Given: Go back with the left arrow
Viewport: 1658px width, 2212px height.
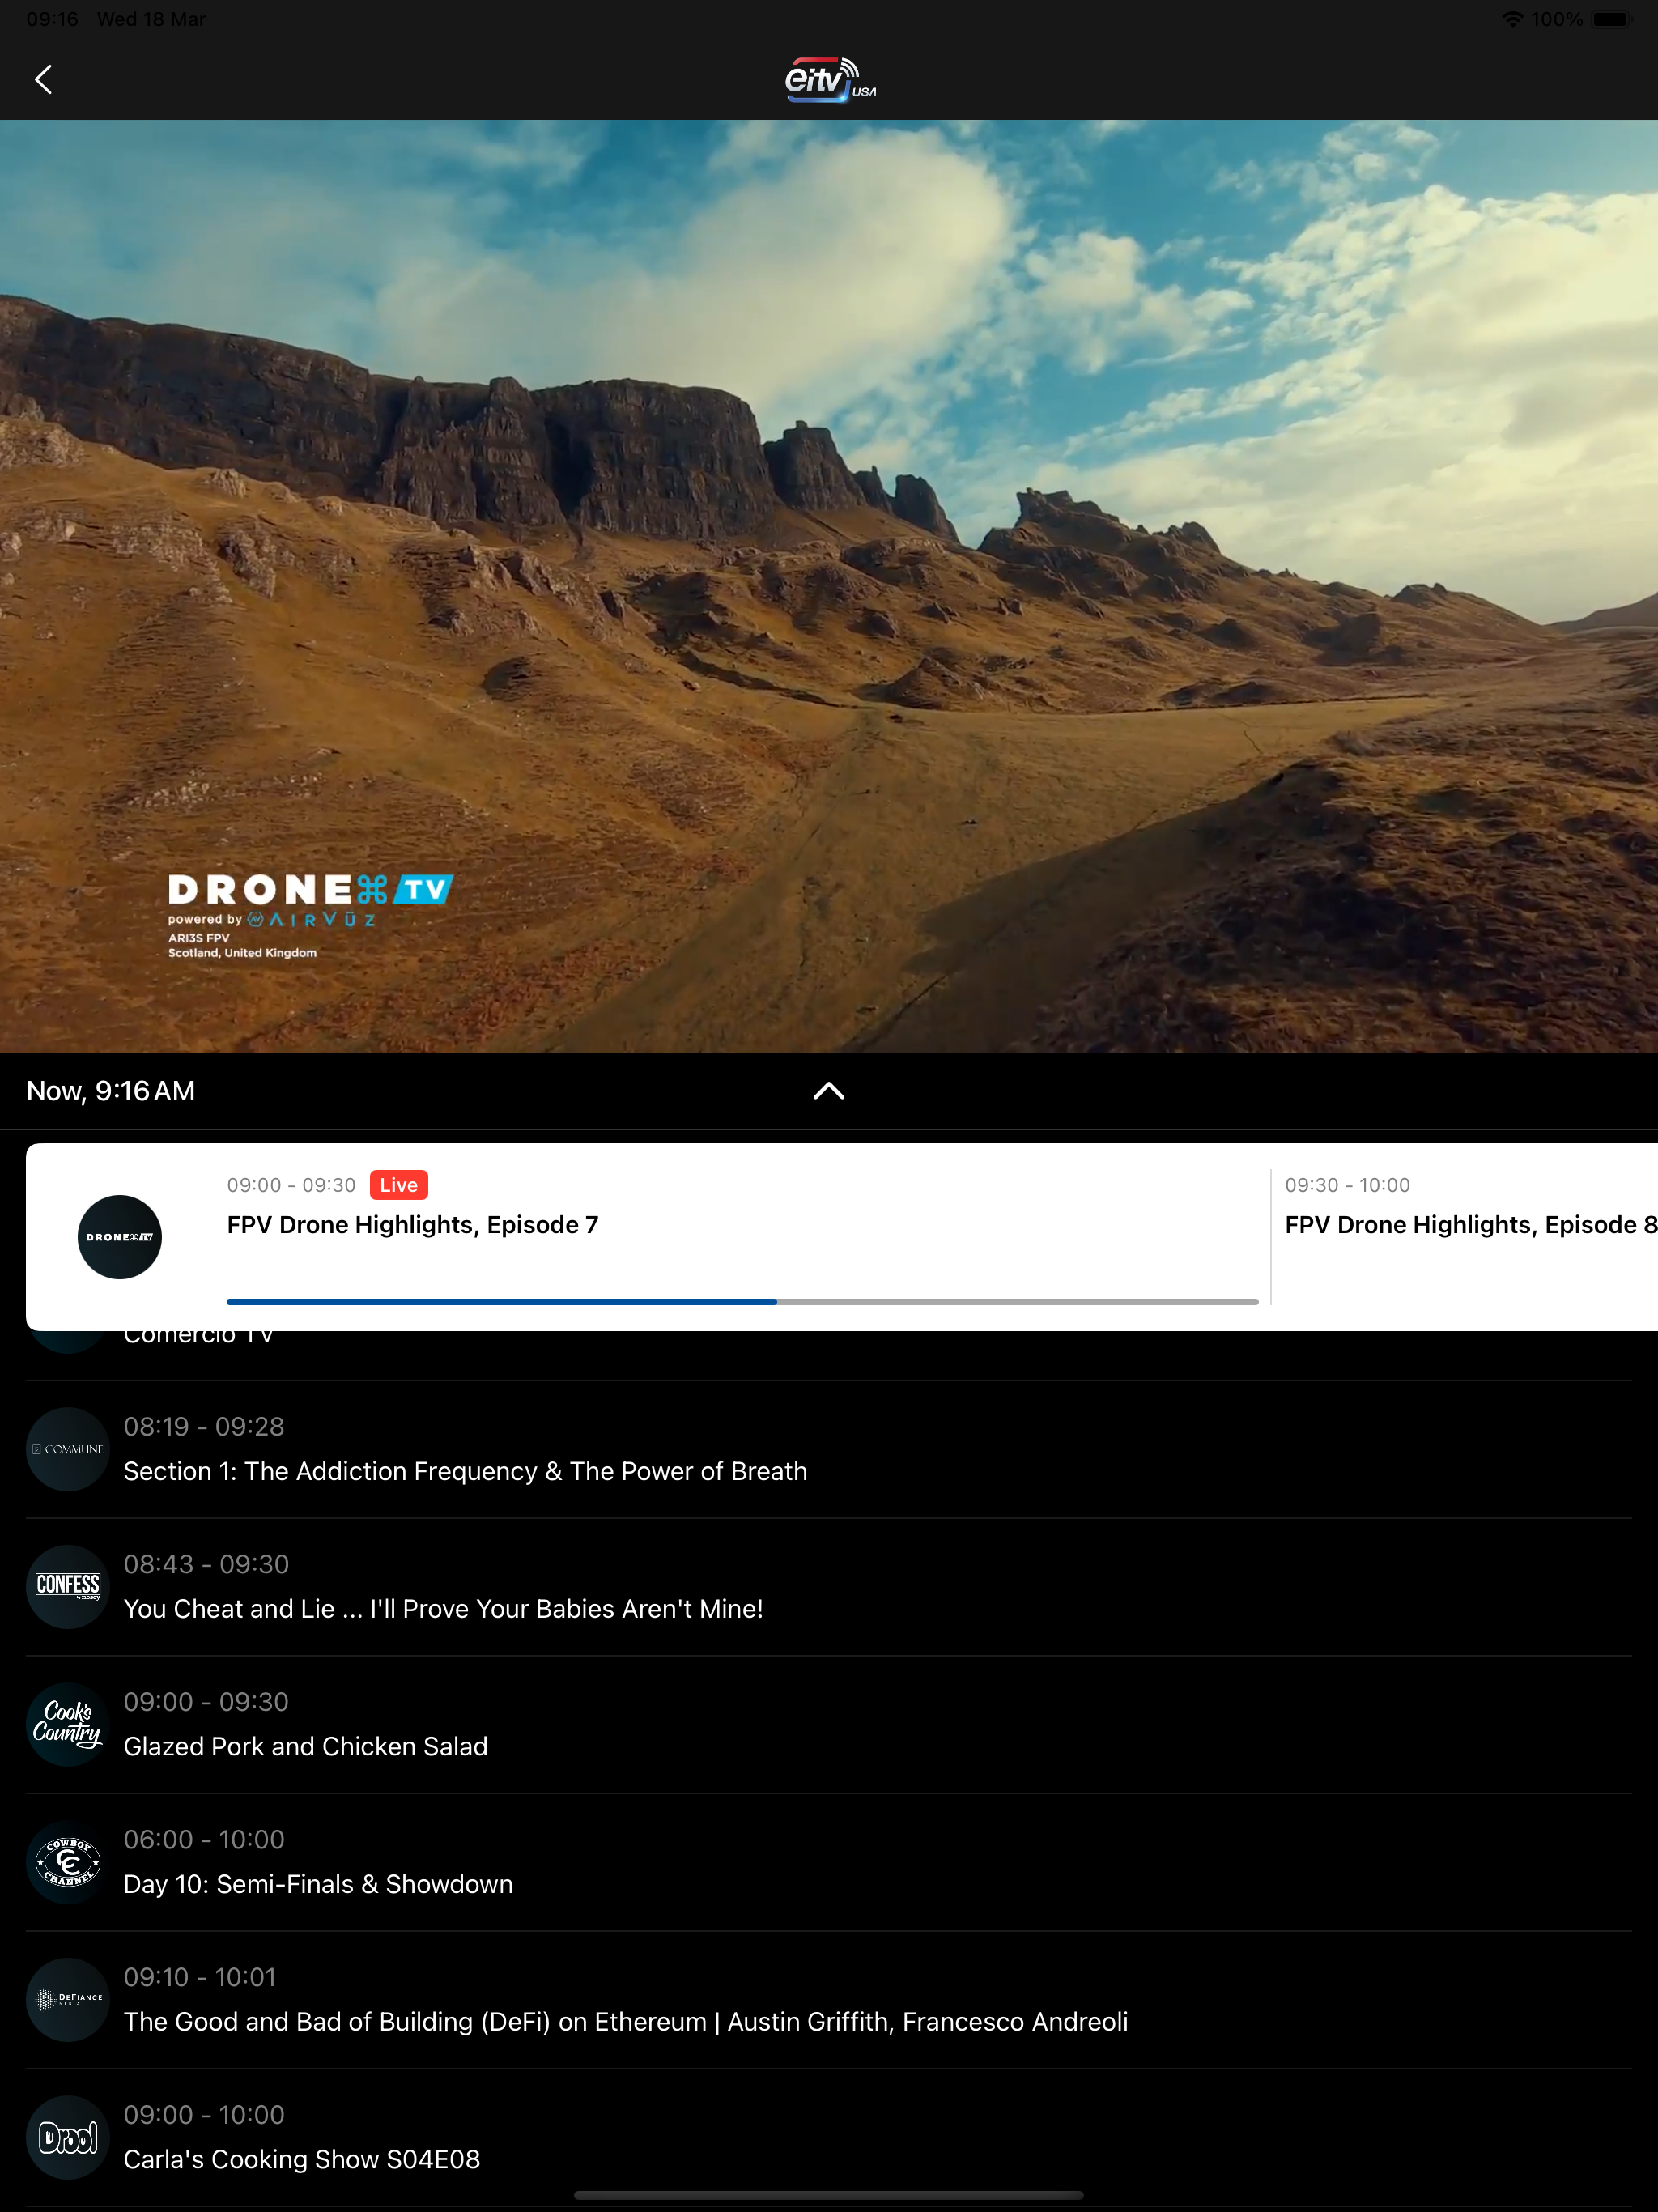Looking at the screenshot, I should click(x=43, y=80).
